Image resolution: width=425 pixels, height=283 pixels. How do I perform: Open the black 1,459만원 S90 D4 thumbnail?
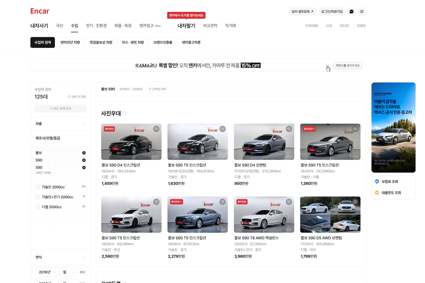(131, 142)
